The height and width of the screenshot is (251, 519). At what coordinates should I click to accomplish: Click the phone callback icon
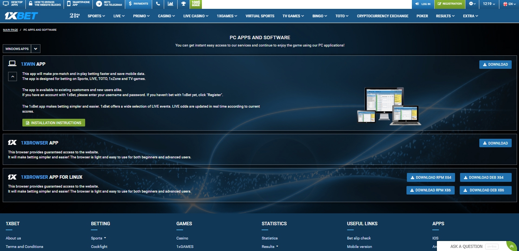[158, 4]
